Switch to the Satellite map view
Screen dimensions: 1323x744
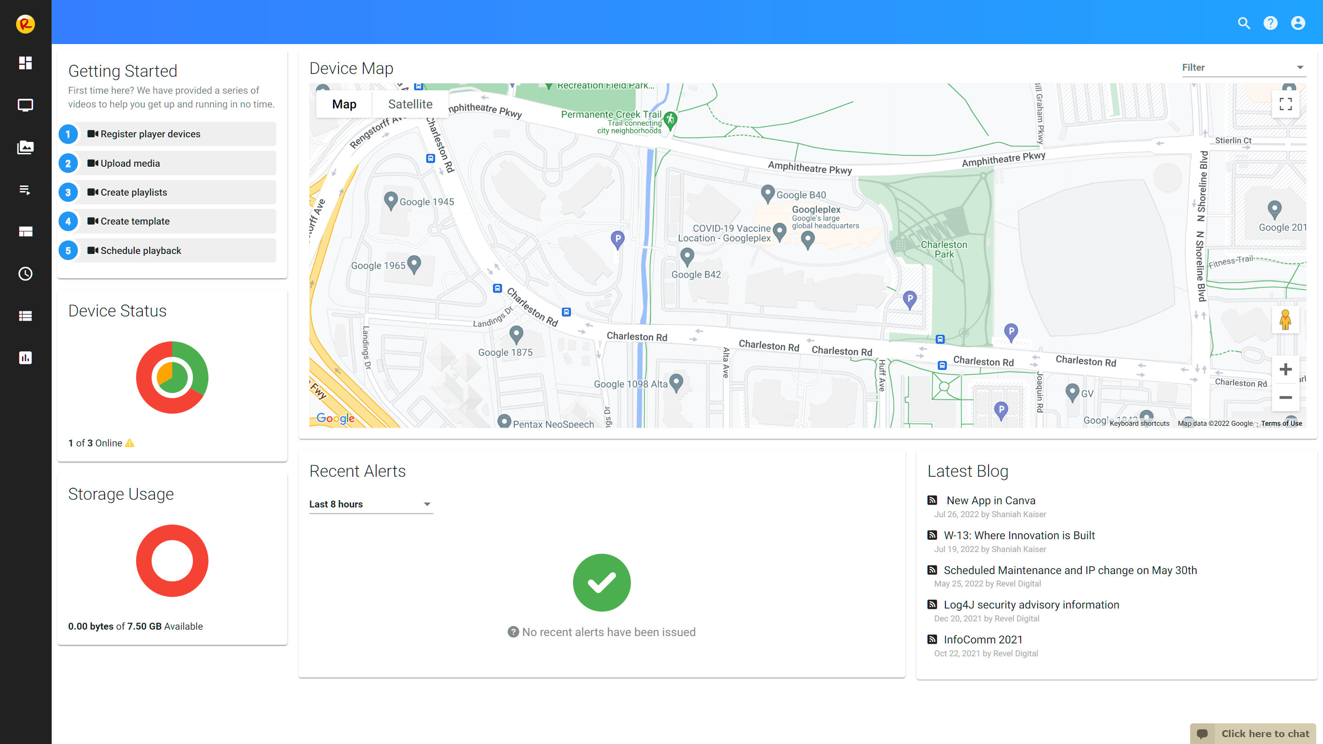coord(410,104)
